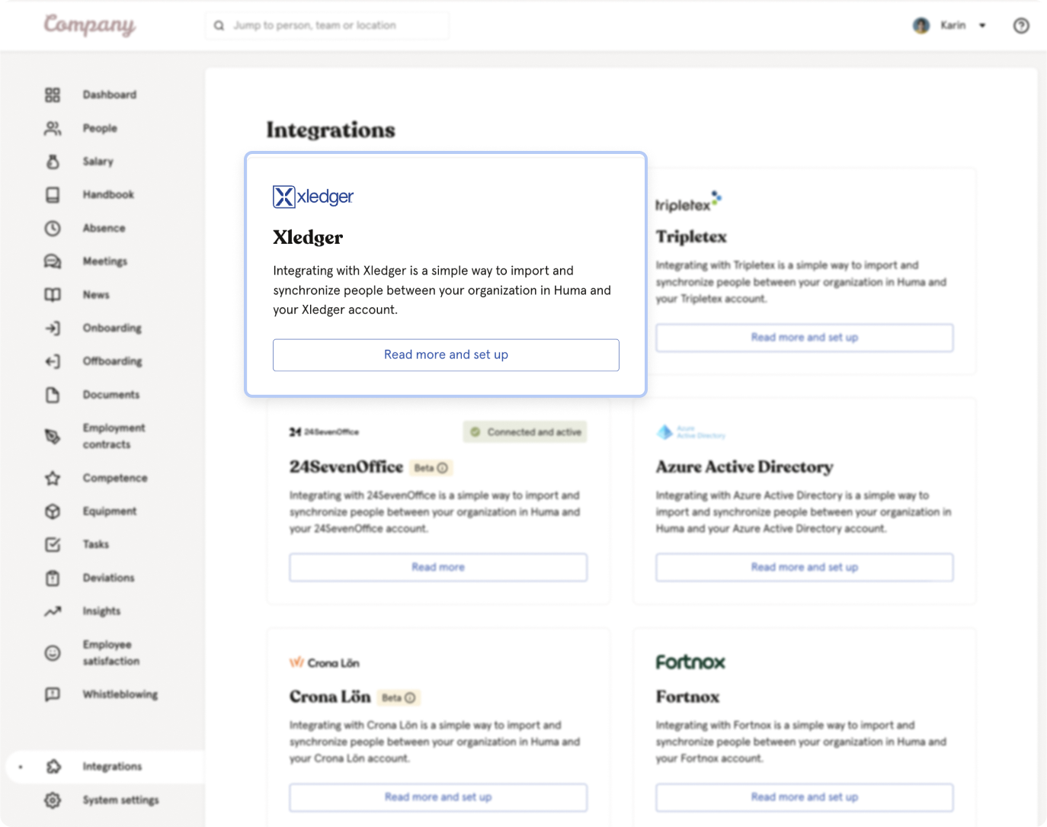The height and width of the screenshot is (827, 1047).
Task: Click the Salary money bag icon
Action: (52, 162)
